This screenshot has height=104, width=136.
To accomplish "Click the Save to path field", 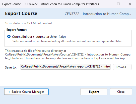I will 65,66.
